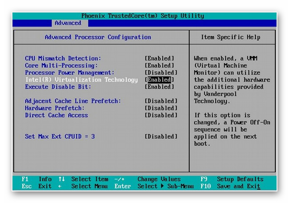The width and height of the screenshot is (289, 203).
Task: Click the Change Values footer label
Action: [159, 179]
